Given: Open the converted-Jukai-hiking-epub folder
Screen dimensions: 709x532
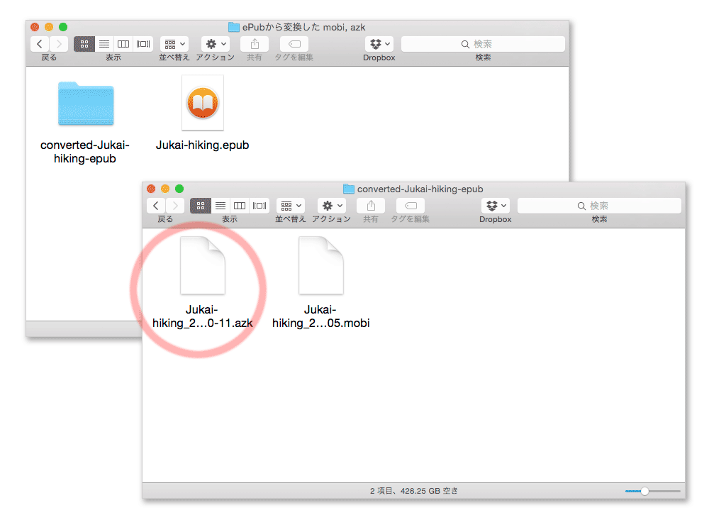Looking at the screenshot, I should click(86, 105).
